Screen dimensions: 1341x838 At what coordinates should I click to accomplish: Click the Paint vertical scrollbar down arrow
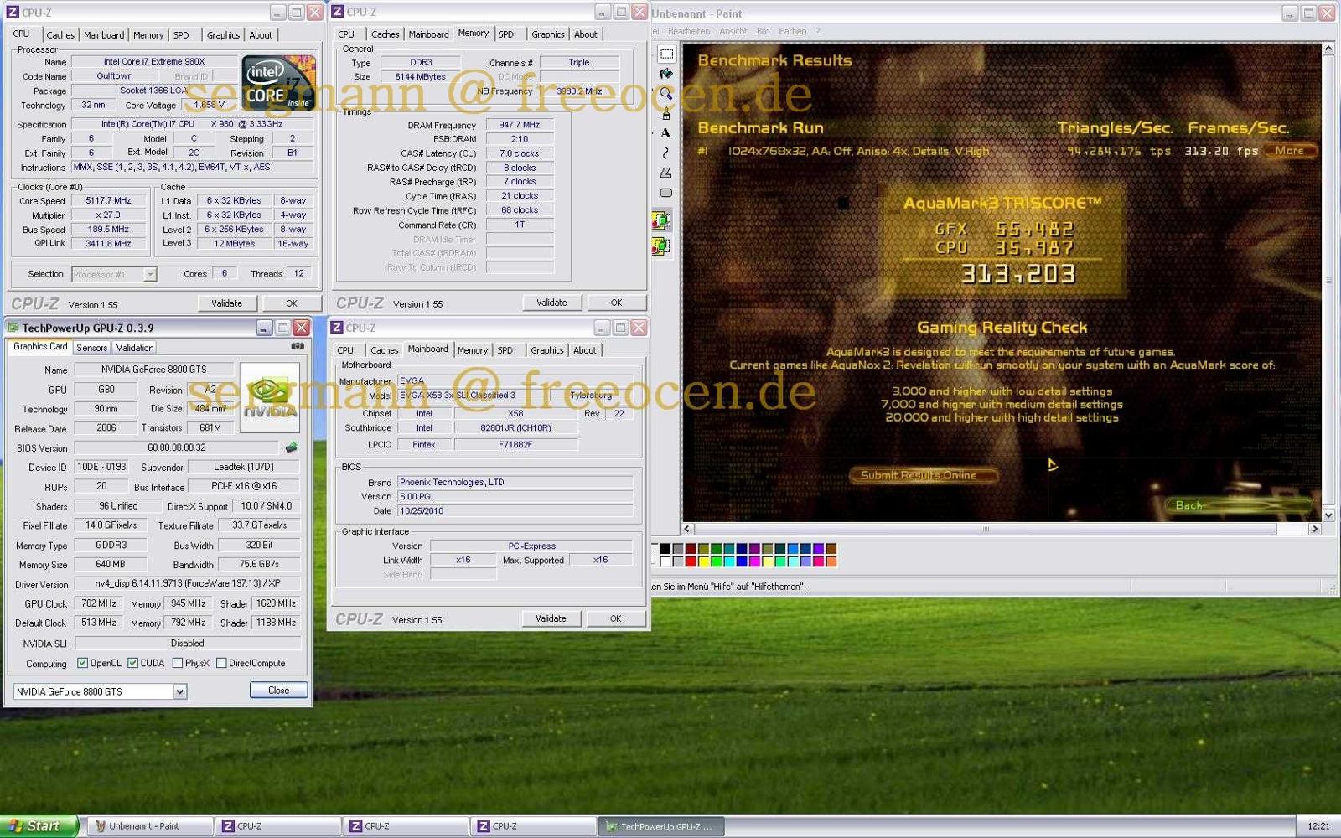click(x=1328, y=515)
